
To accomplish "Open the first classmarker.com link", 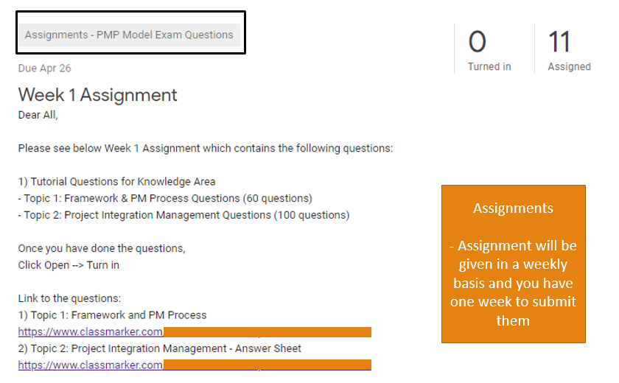I will click(x=90, y=332).
